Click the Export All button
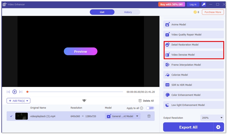The width and height of the screenshot is (227, 134). [x=188, y=127]
